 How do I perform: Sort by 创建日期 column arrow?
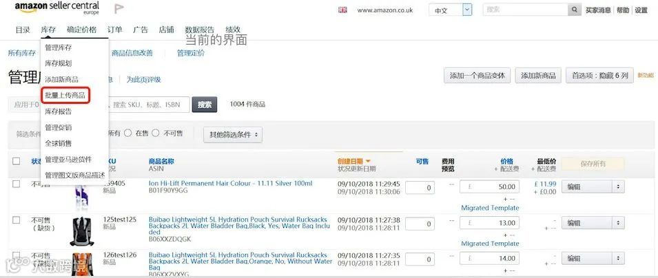pos(368,161)
